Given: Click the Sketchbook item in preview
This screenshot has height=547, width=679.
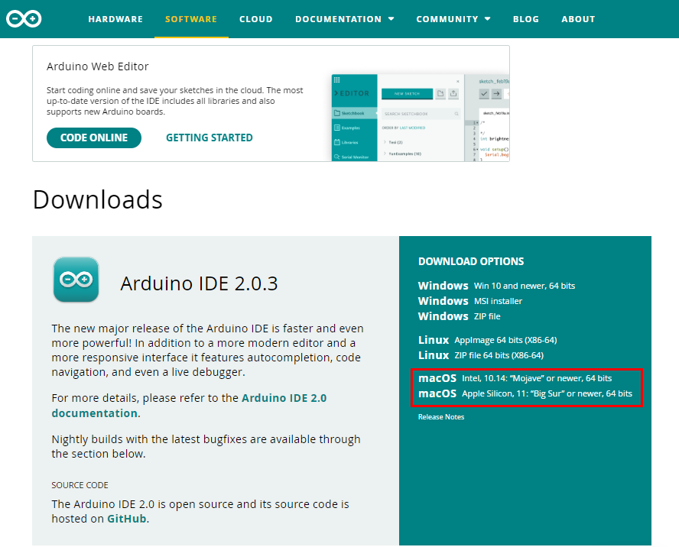Looking at the screenshot, I should 354,113.
